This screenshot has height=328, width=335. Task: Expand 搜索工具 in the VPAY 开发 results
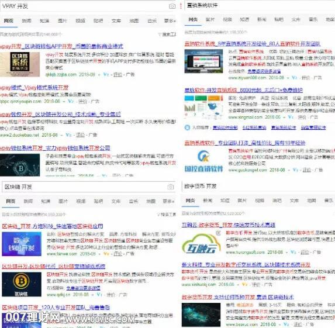(167, 34)
